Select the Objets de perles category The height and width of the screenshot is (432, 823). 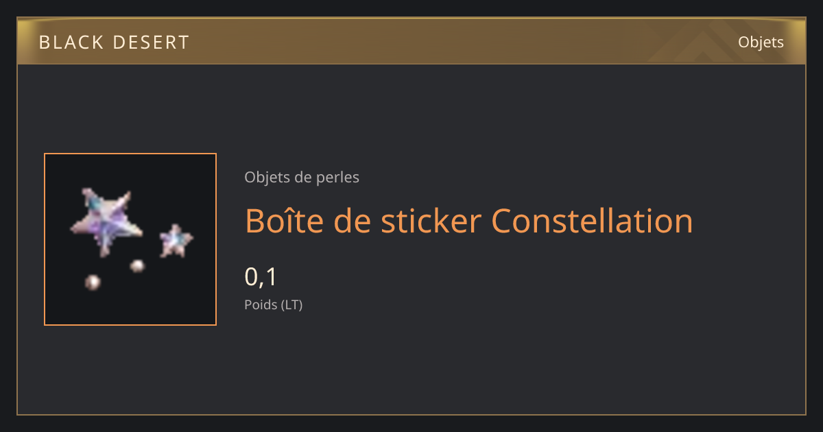click(x=302, y=178)
